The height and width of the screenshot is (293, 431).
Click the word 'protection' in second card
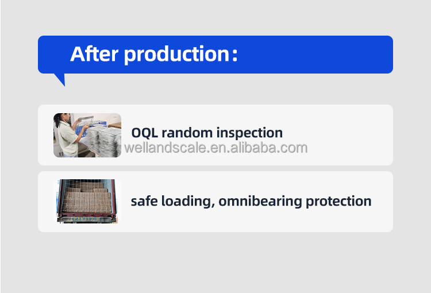pos(338,202)
